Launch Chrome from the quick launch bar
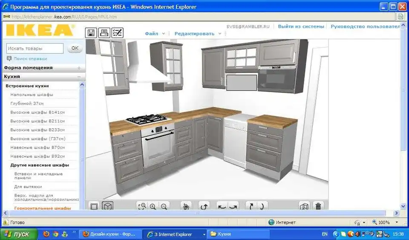 pos(55,234)
